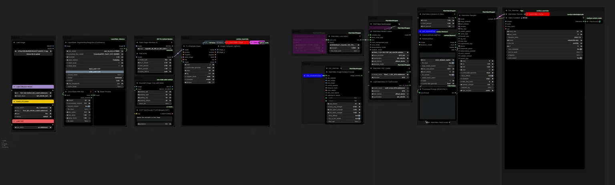The image size is (615, 185).
Task: Collapse the Florence2Run node dot
Action: pos(420,39)
